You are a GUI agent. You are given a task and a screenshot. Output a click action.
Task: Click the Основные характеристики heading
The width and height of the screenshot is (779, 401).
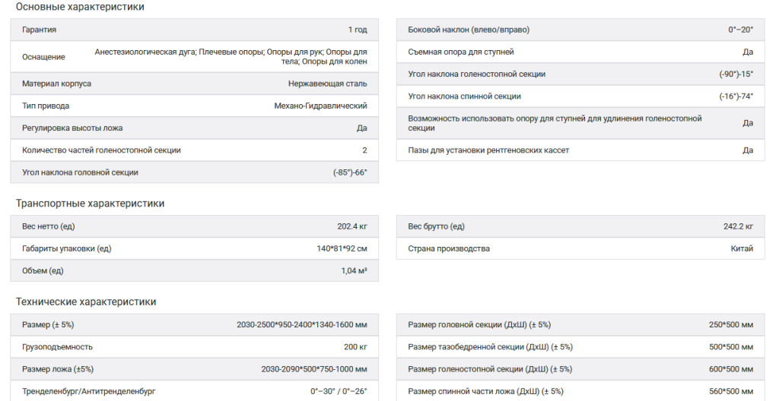click(x=80, y=7)
